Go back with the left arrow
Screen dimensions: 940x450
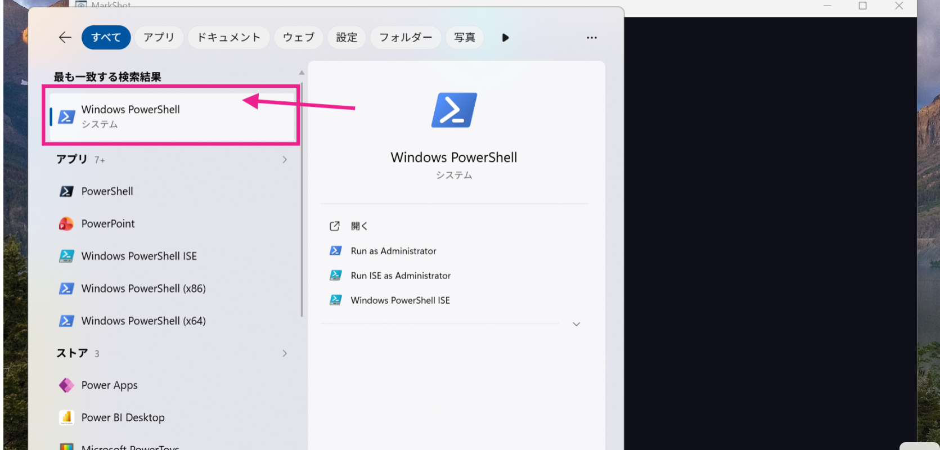coord(65,38)
